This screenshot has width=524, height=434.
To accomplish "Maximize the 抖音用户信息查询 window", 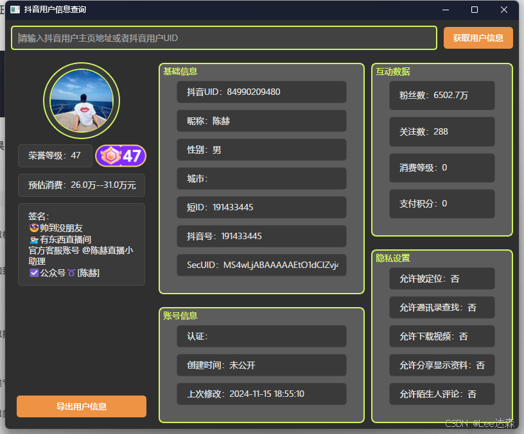I will pyautogui.click(x=474, y=10).
